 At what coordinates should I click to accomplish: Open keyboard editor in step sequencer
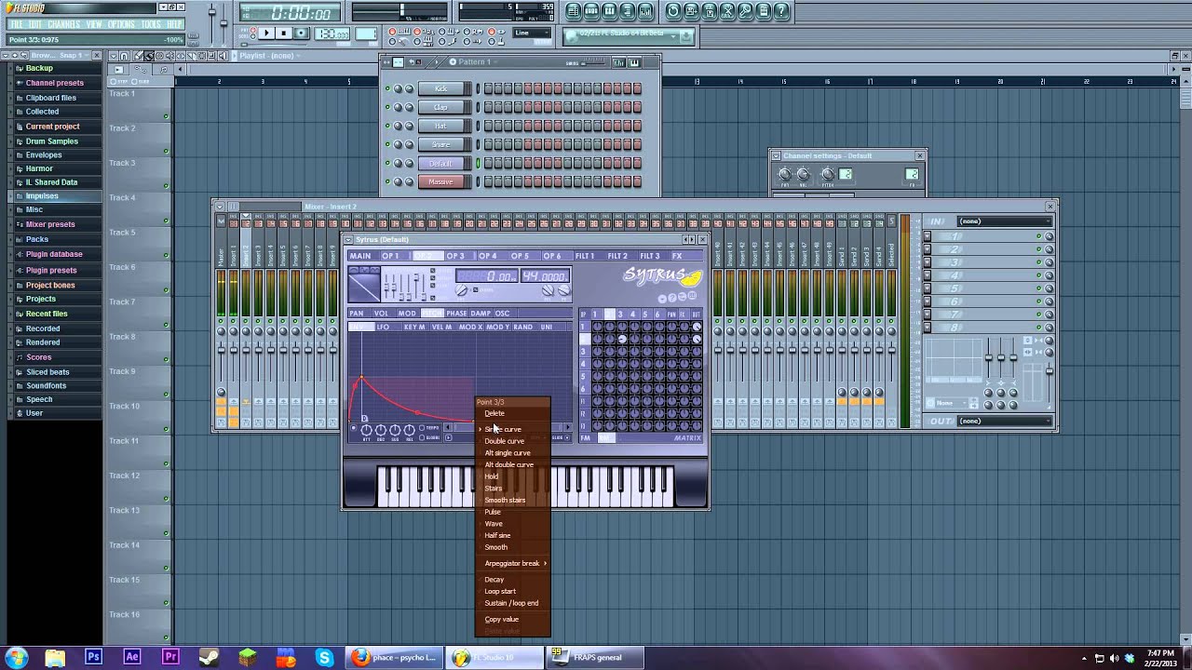click(634, 62)
